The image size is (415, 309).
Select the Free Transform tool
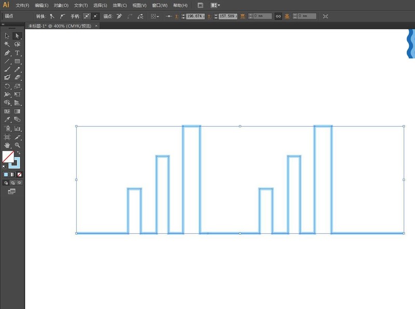click(17, 95)
